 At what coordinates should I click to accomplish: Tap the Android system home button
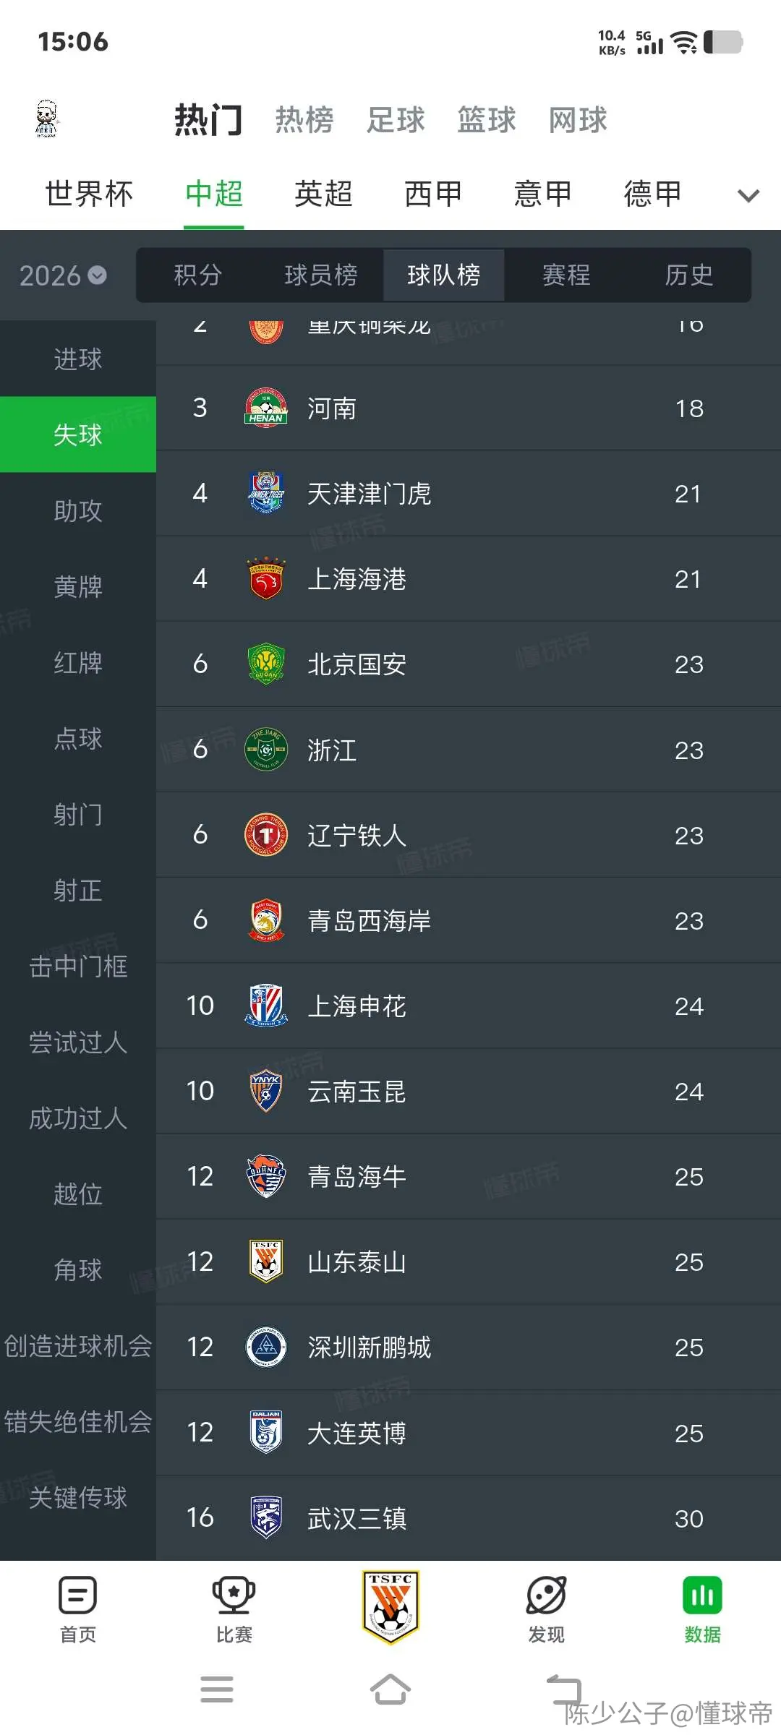coord(390,1689)
